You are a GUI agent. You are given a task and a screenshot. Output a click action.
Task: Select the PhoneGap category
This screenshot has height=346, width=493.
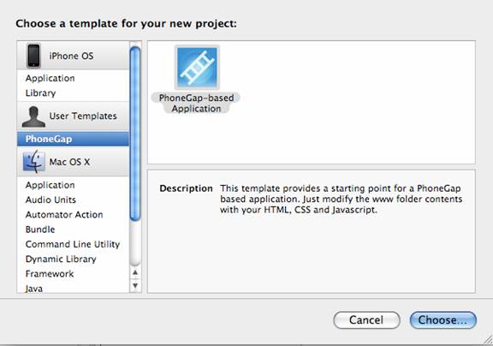[x=73, y=139]
